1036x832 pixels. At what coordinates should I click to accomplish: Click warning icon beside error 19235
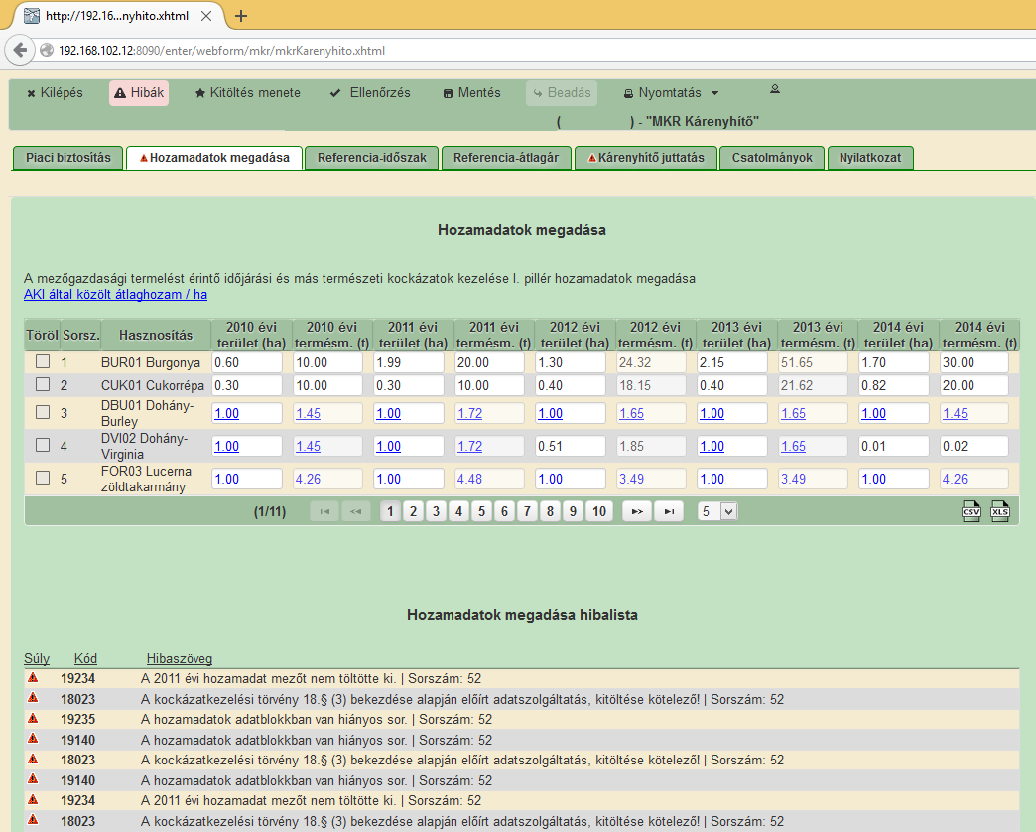tap(33, 719)
